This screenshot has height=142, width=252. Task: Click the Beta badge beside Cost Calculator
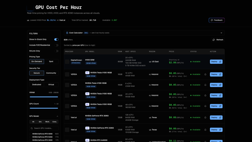[86, 33]
